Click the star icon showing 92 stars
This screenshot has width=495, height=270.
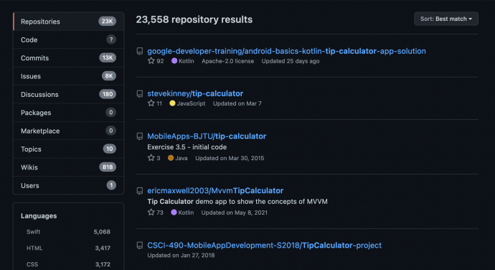tap(151, 61)
